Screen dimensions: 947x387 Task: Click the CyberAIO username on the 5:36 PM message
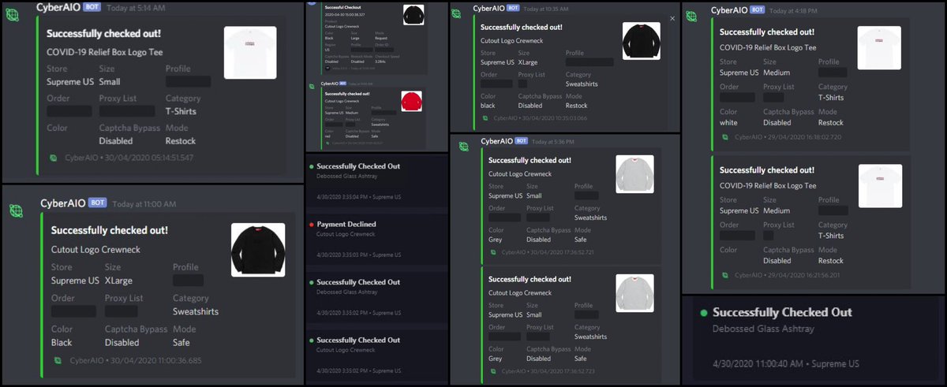[x=496, y=141]
